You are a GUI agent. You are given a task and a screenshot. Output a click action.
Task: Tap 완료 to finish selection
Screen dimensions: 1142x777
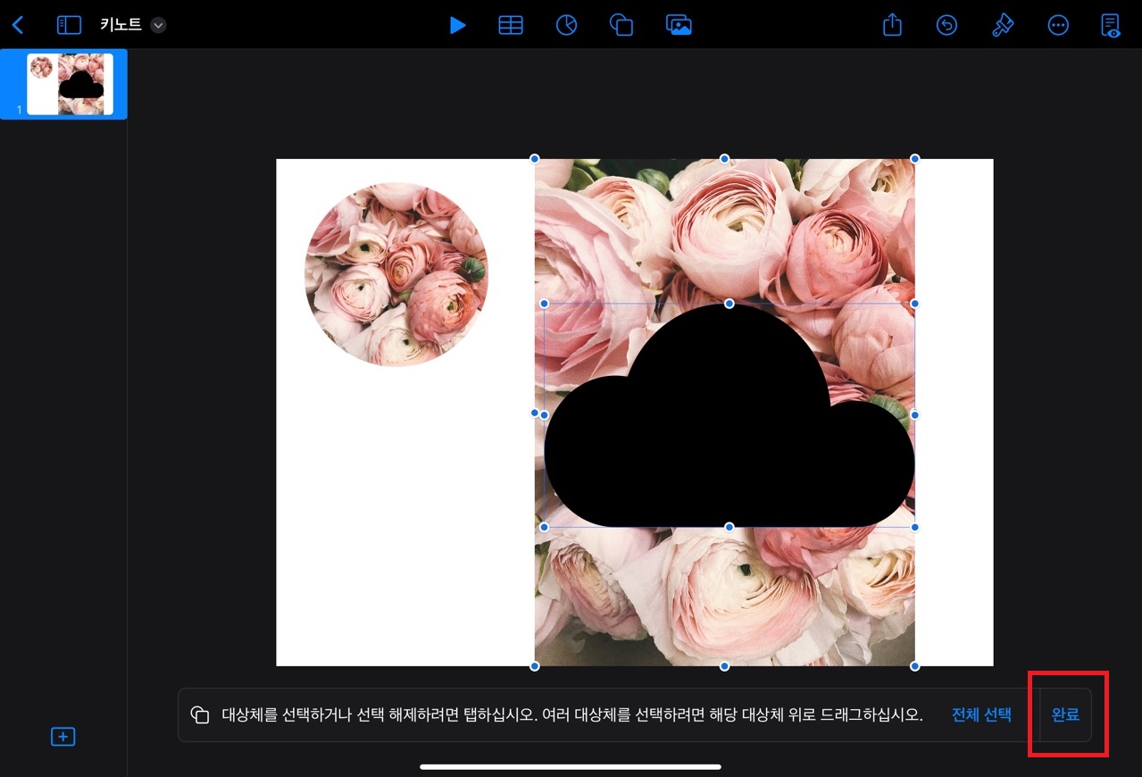tap(1065, 714)
